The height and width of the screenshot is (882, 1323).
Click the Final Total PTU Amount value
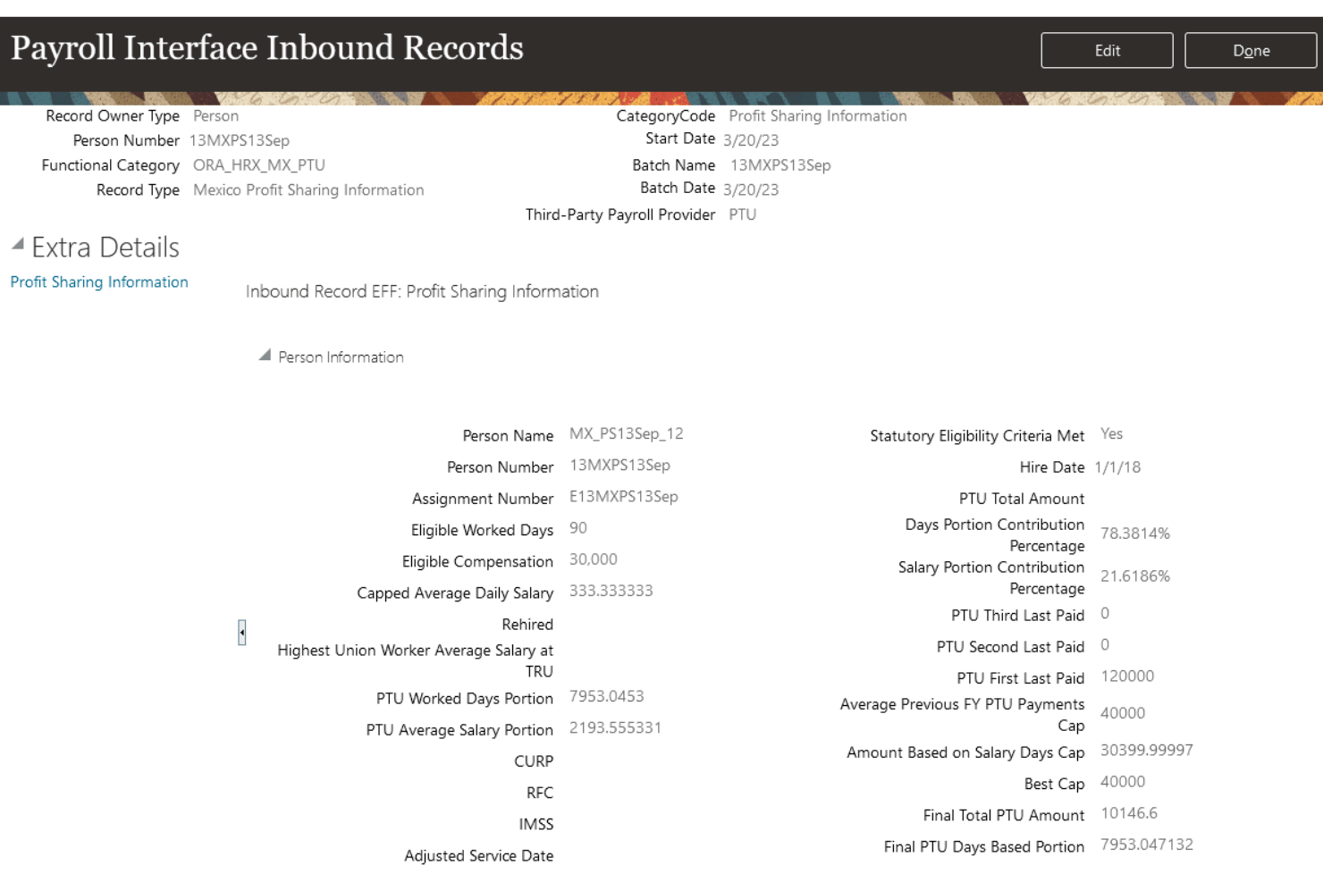click(x=1128, y=814)
